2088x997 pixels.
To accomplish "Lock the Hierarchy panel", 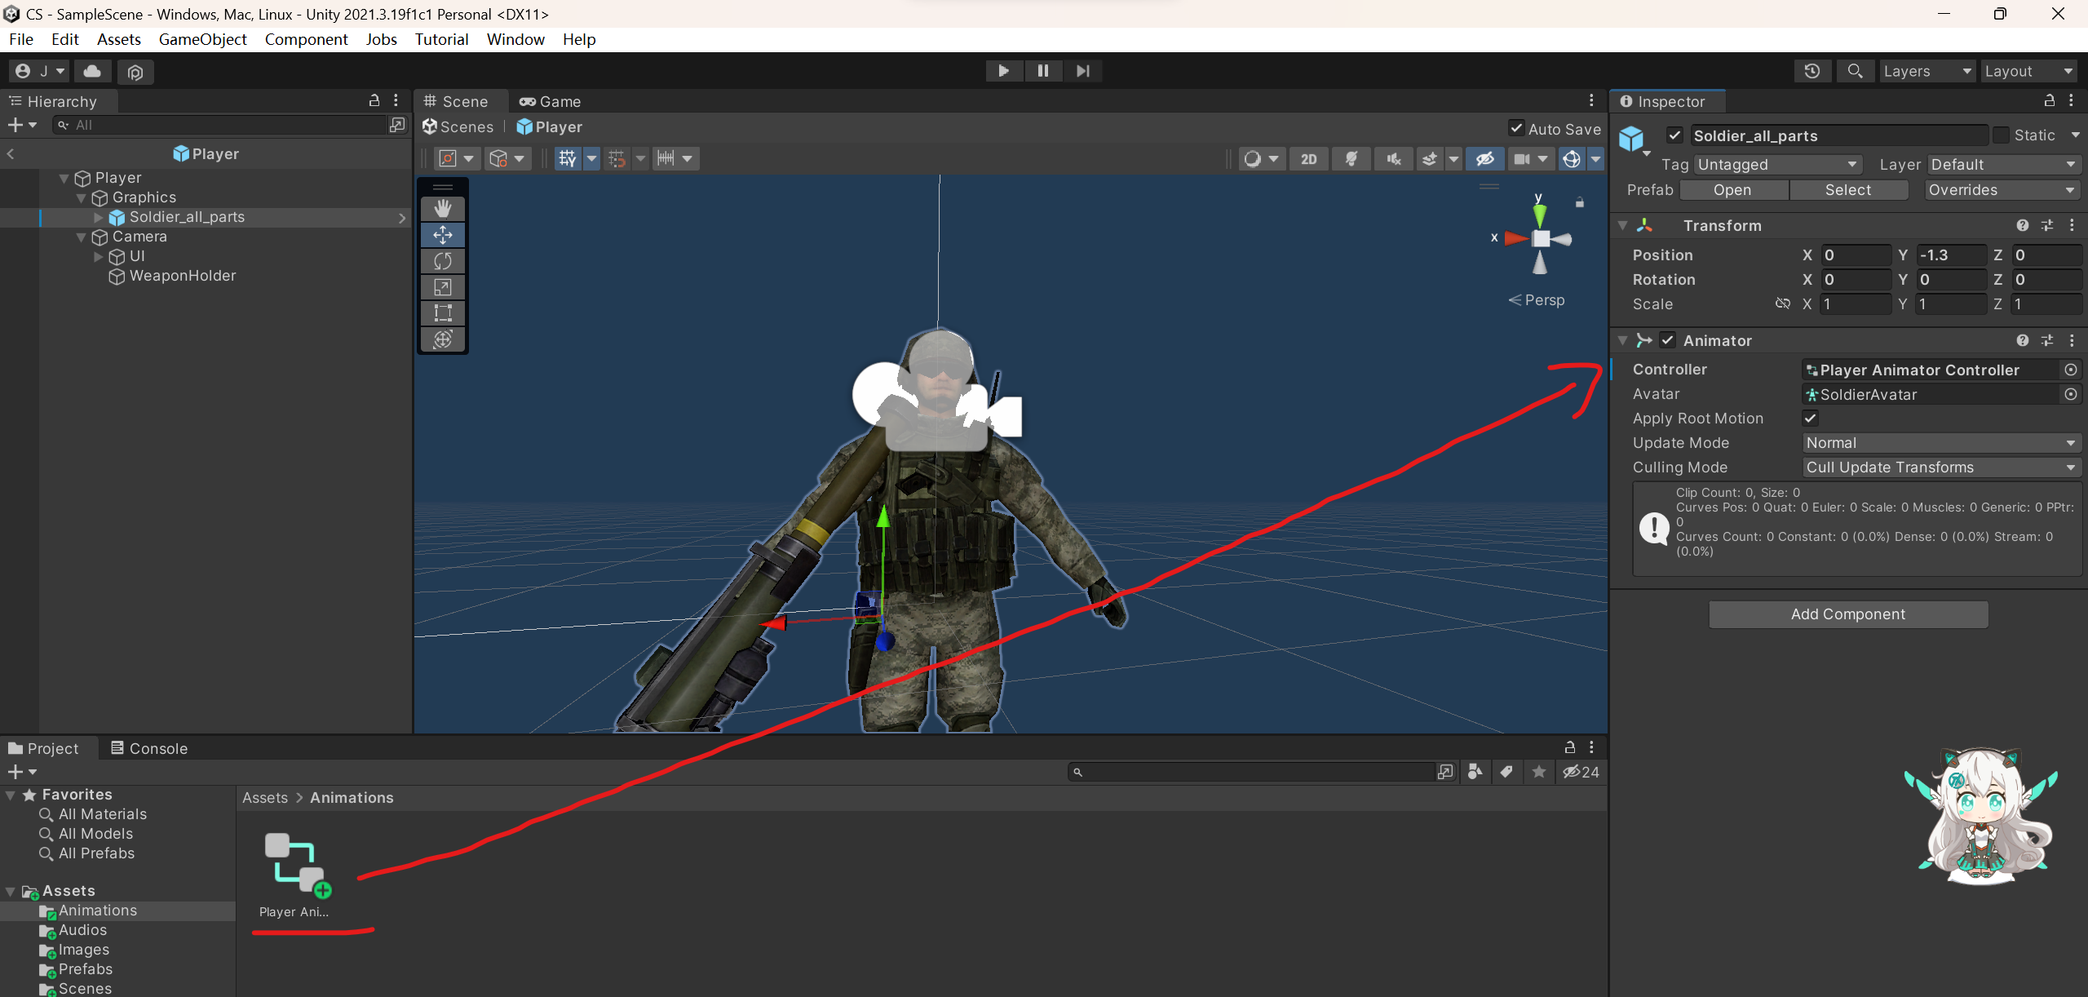I will (x=374, y=100).
